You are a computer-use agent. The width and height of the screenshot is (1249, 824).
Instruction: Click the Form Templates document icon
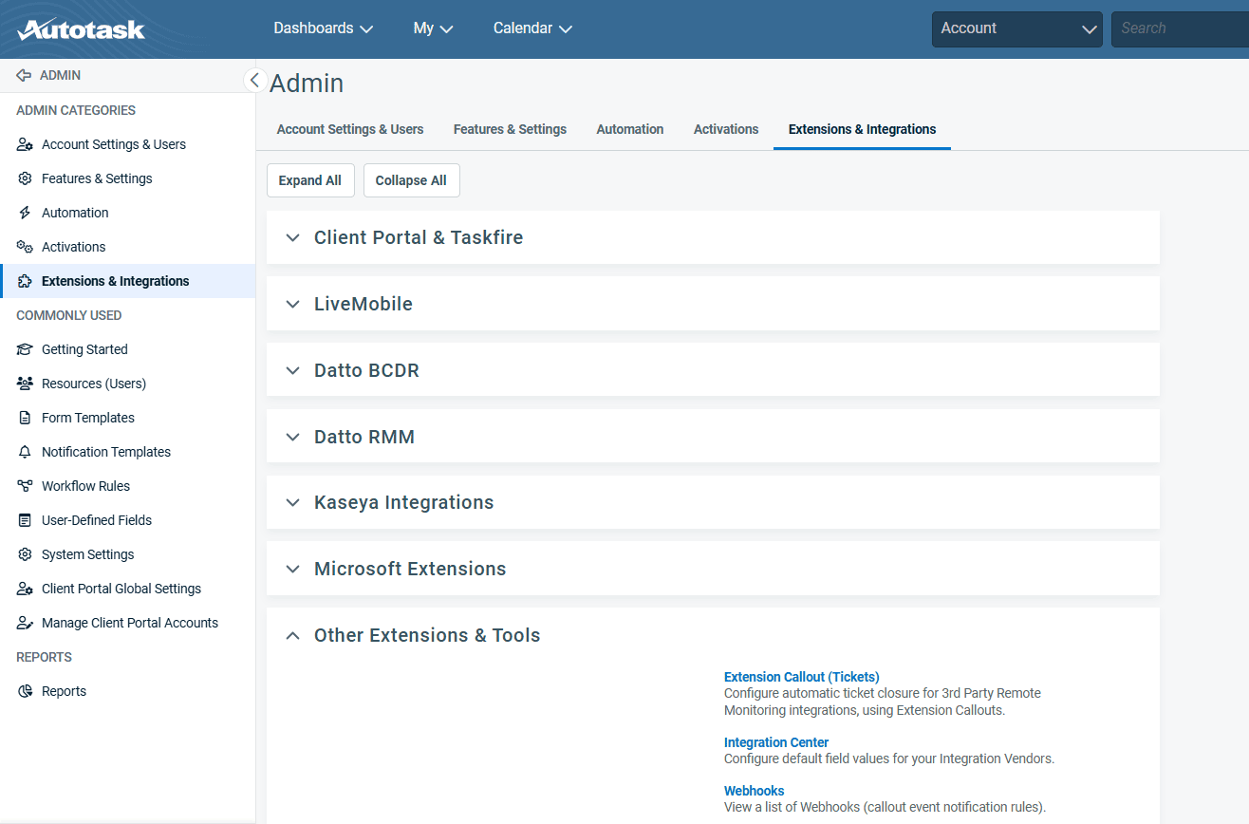(x=25, y=418)
